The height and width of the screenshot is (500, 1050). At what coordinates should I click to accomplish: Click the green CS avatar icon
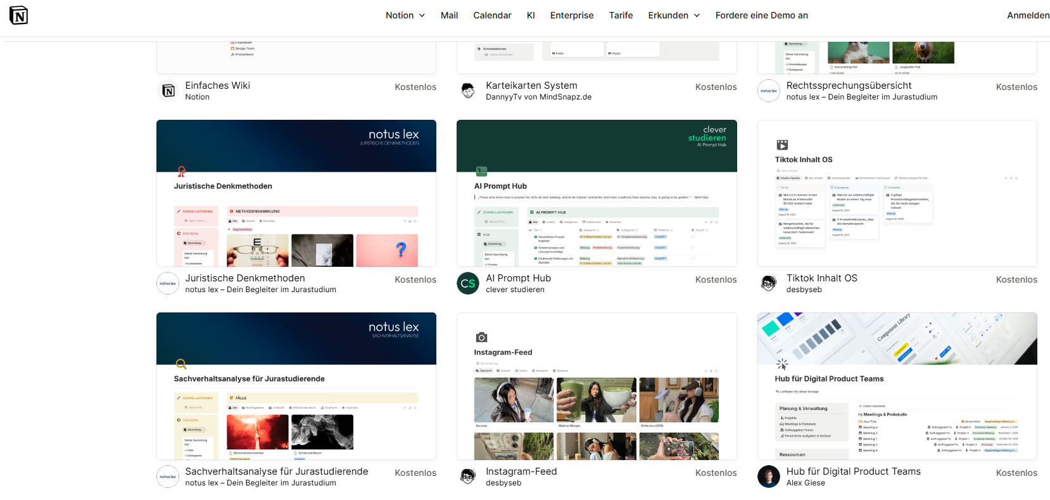click(x=468, y=283)
